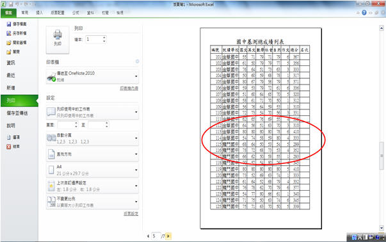Click the Save As icon in sidebar

[x=9, y=33]
